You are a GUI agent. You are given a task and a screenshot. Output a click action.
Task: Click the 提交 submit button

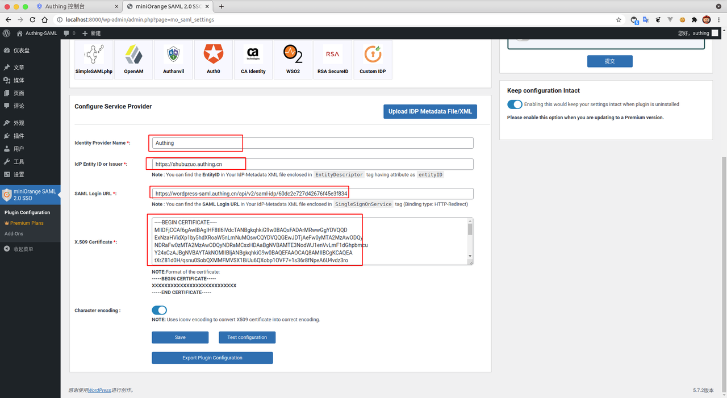pyautogui.click(x=610, y=61)
